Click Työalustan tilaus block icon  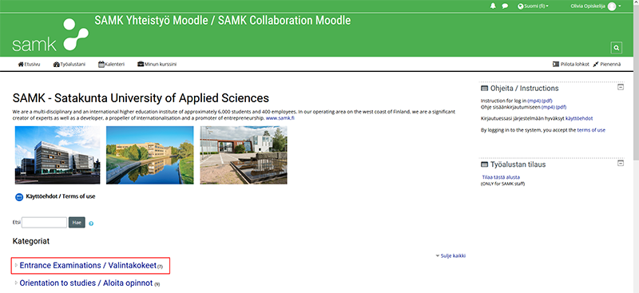pos(484,164)
